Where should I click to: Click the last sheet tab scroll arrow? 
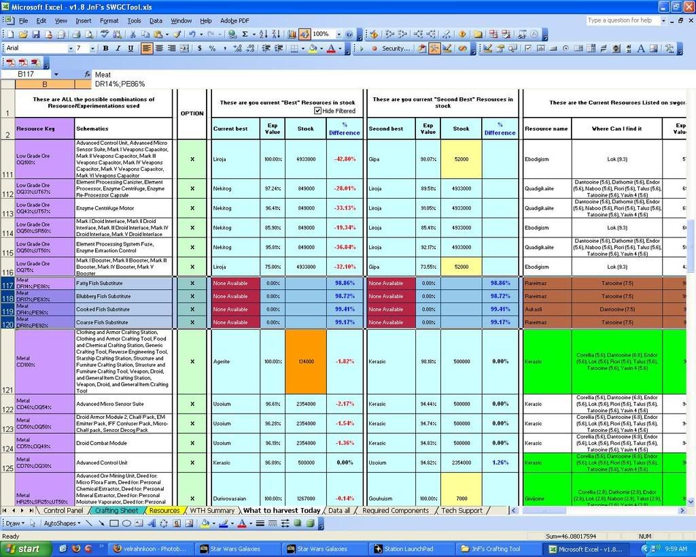(x=31, y=511)
